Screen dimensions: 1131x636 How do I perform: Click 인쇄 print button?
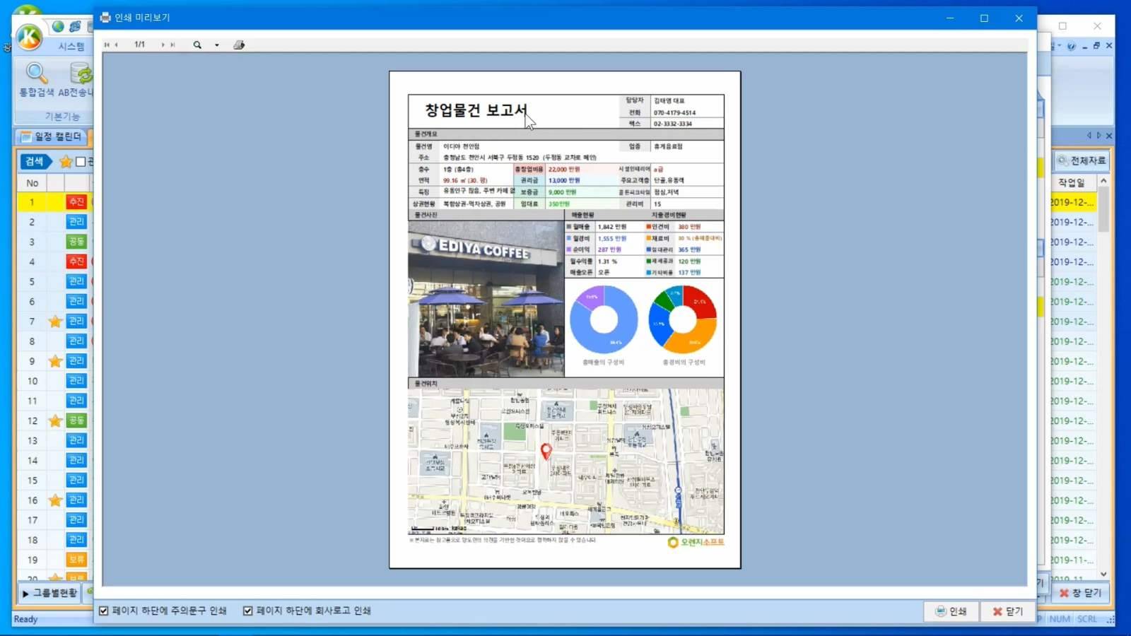pyautogui.click(x=951, y=611)
